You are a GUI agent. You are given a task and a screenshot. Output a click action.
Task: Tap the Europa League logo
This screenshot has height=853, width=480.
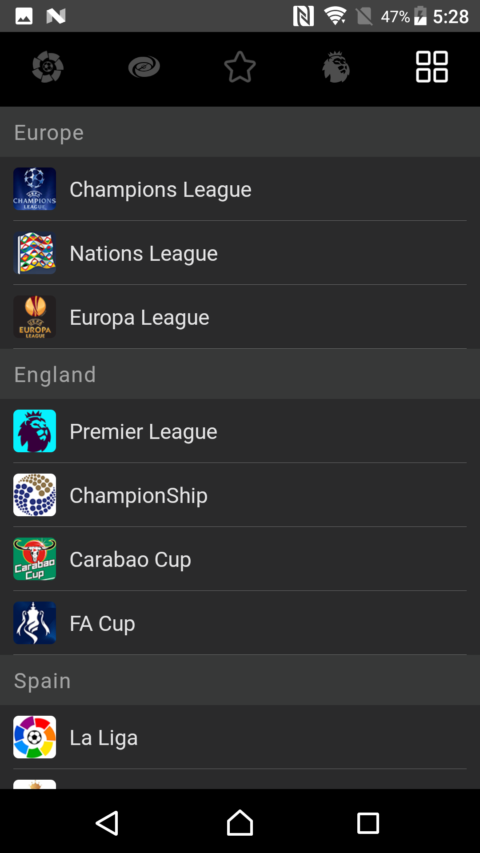35,317
